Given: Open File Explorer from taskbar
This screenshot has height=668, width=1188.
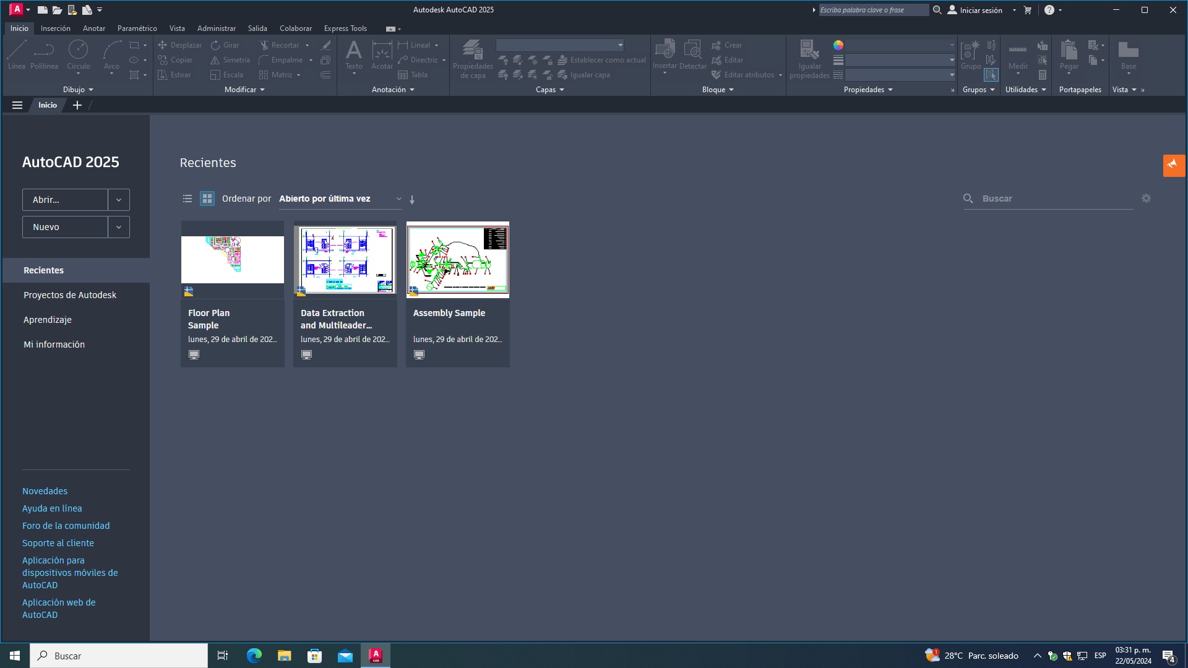Looking at the screenshot, I should point(285,656).
